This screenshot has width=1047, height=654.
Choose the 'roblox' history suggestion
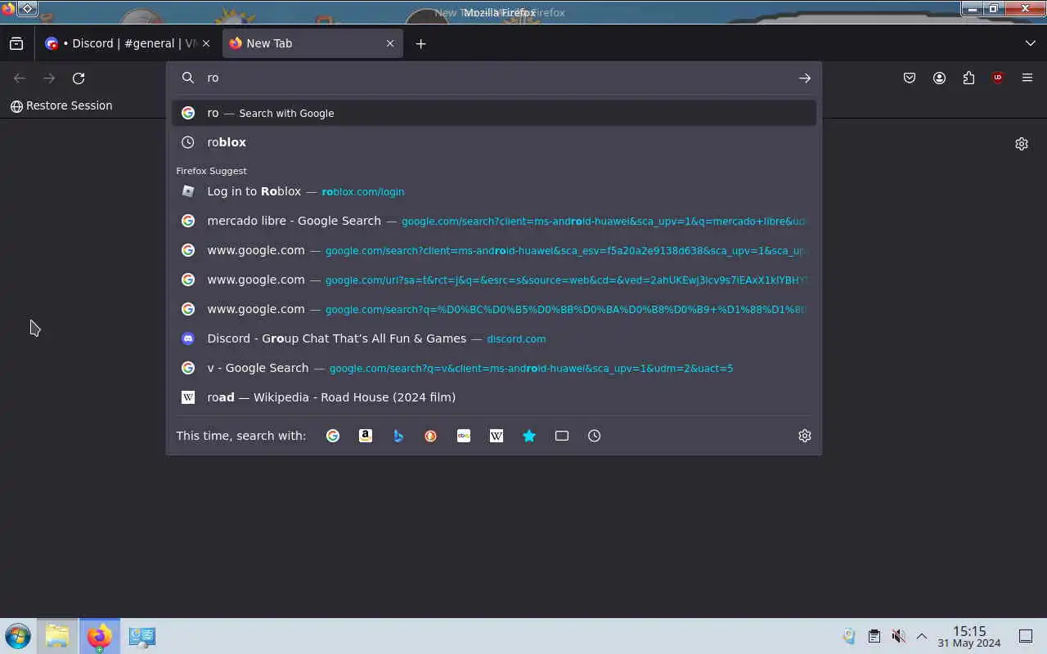point(494,142)
